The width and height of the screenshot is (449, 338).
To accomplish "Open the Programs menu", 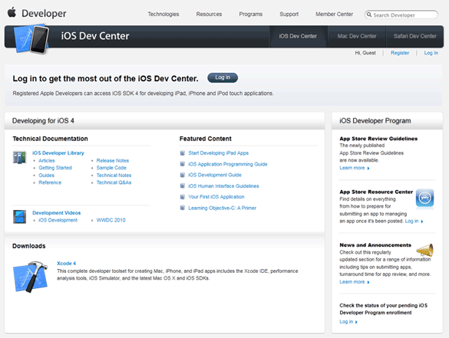I will 250,14.
